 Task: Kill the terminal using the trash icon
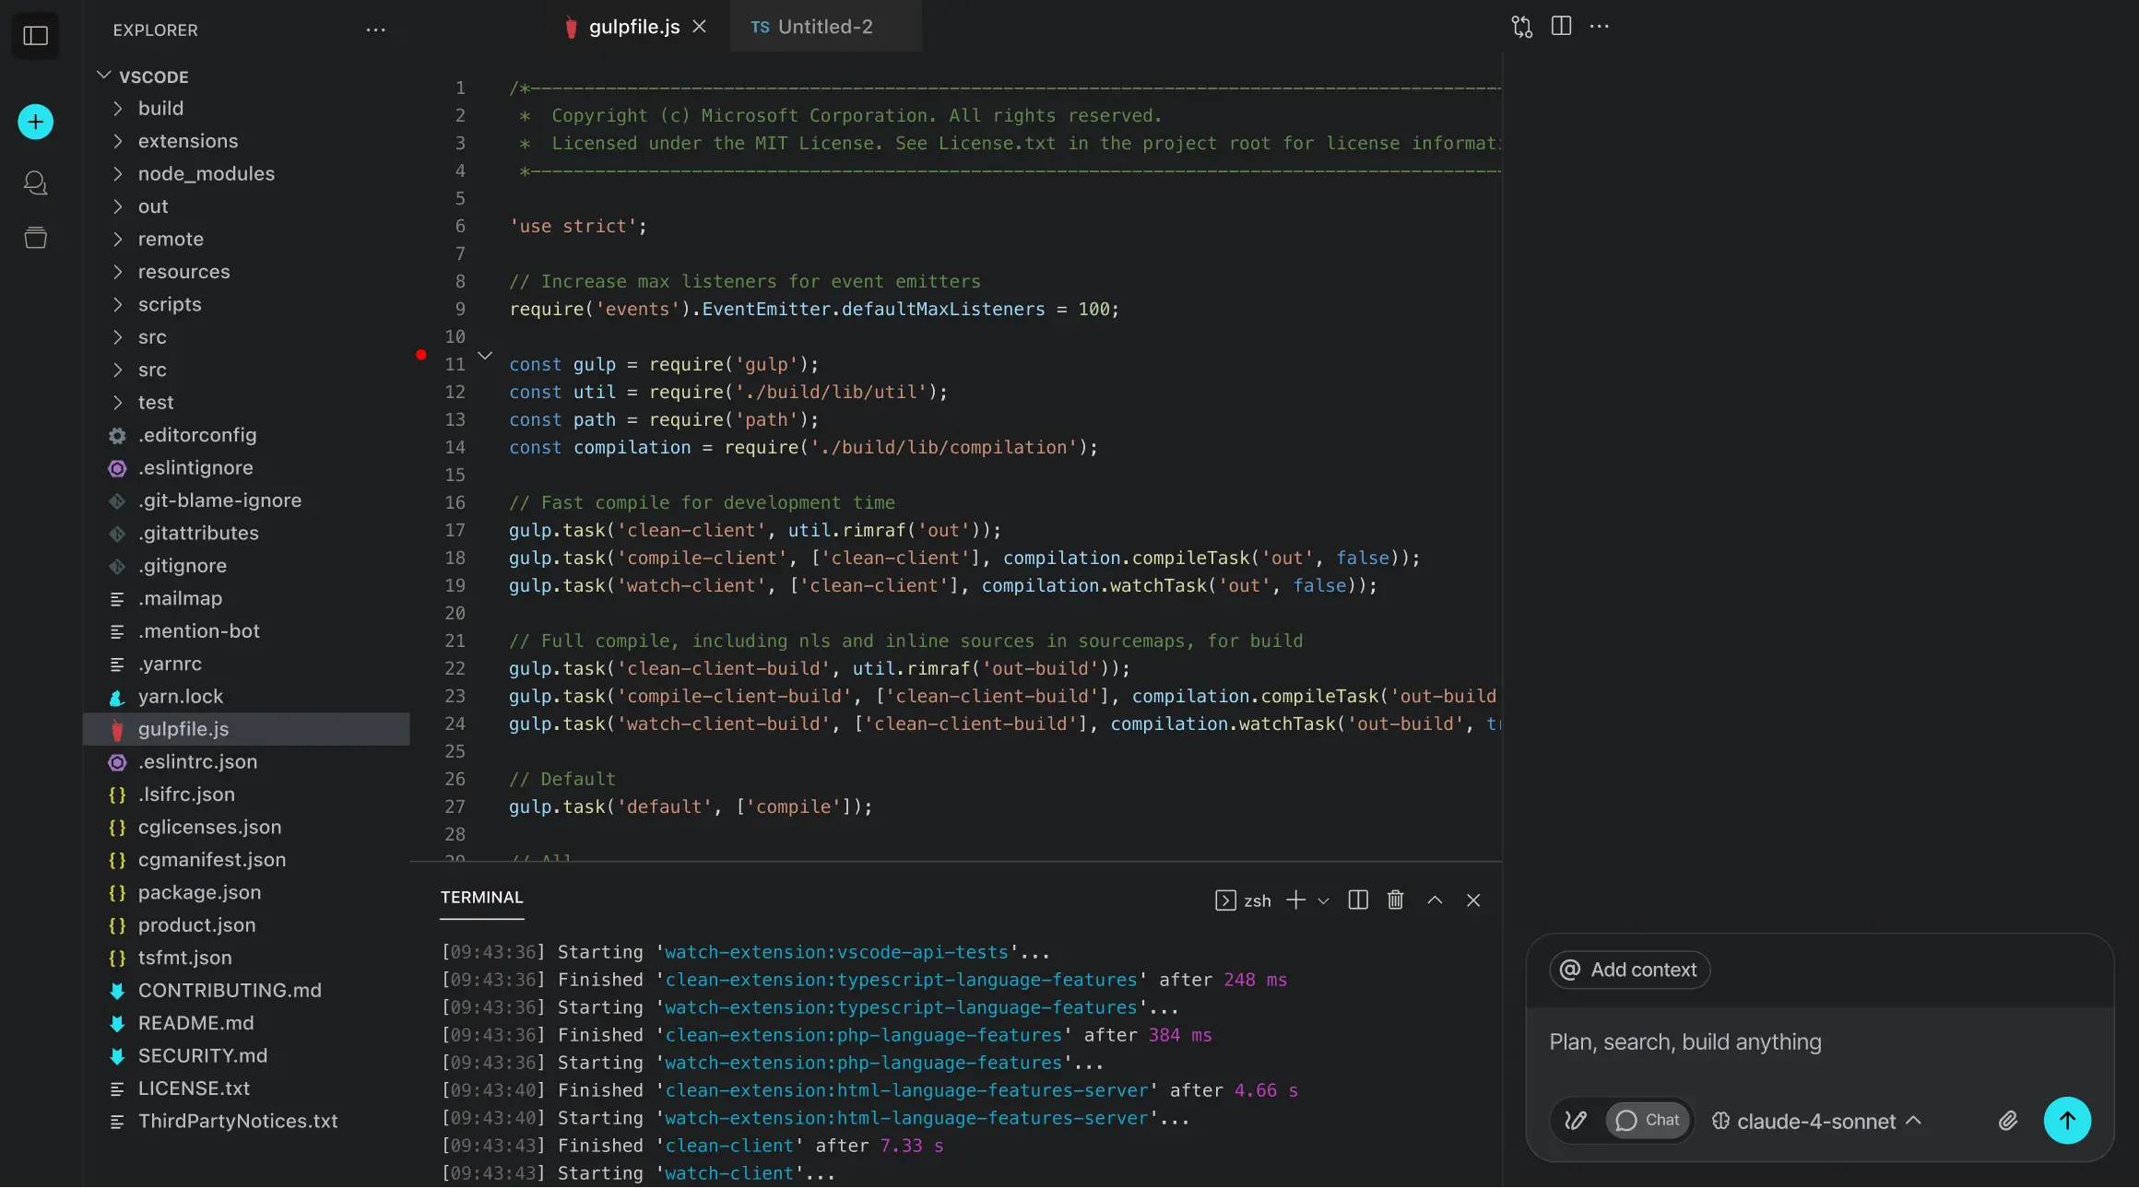point(1395,900)
